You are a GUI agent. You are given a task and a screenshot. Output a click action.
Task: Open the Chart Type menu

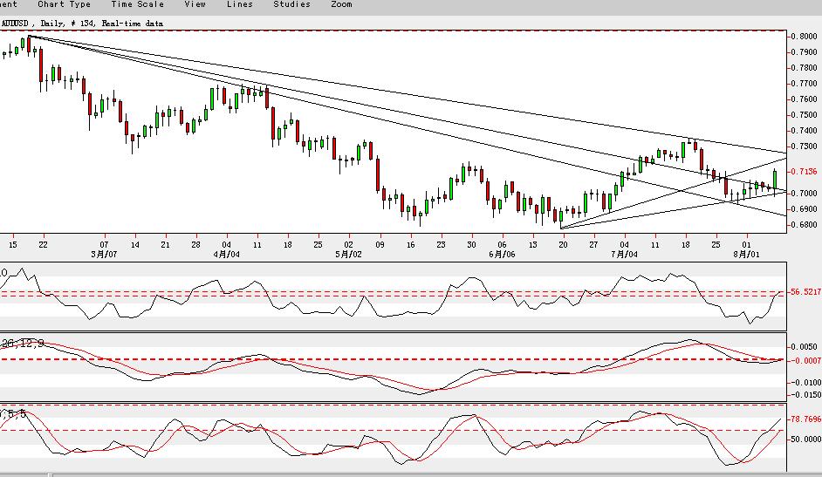[x=64, y=4]
